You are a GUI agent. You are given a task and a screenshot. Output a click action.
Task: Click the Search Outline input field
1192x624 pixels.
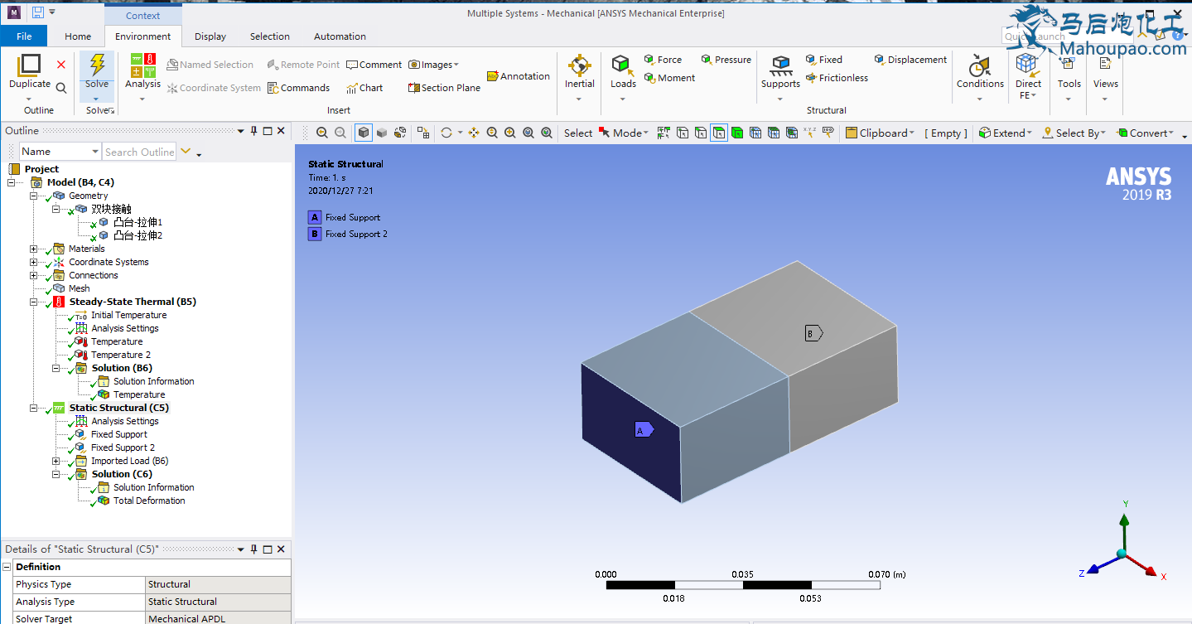pos(139,152)
